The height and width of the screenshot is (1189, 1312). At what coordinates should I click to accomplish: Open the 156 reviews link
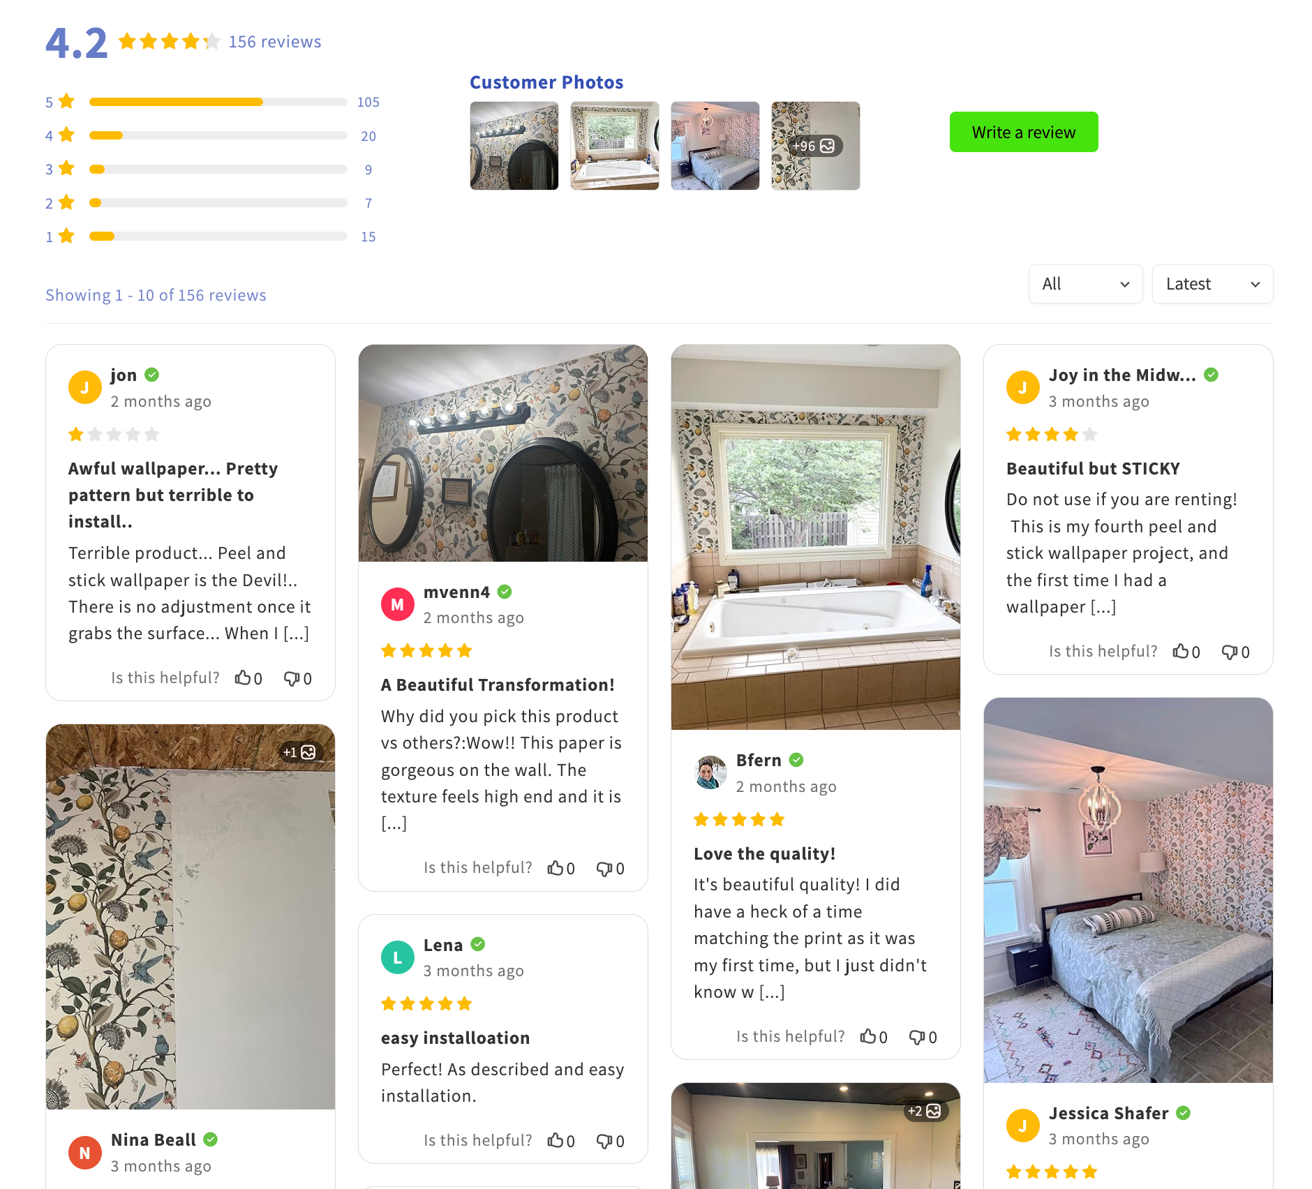(275, 42)
